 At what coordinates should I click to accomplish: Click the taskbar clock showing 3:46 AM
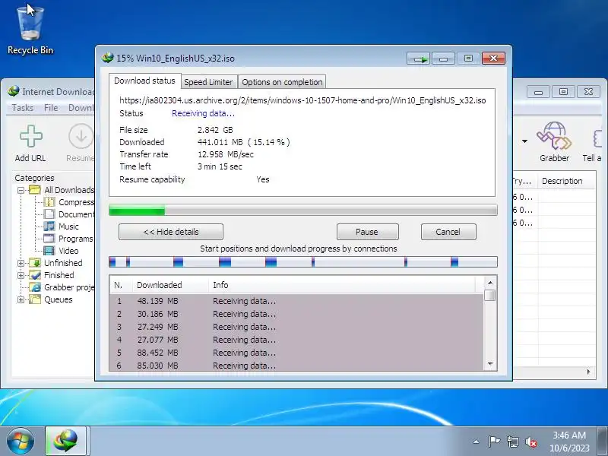click(569, 442)
